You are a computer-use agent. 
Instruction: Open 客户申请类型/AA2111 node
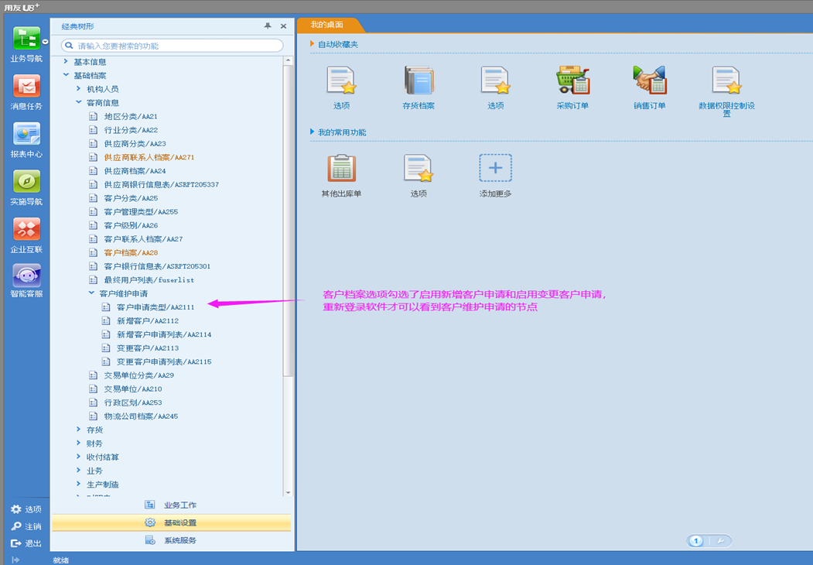click(x=155, y=307)
